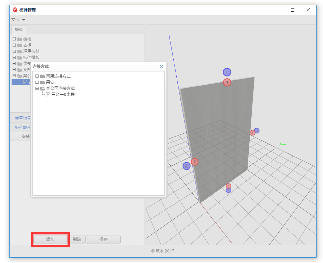This screenshot has height=263, width=323.
Task: Select the blue 上 (top) face marker
Action: click(227, 72)
